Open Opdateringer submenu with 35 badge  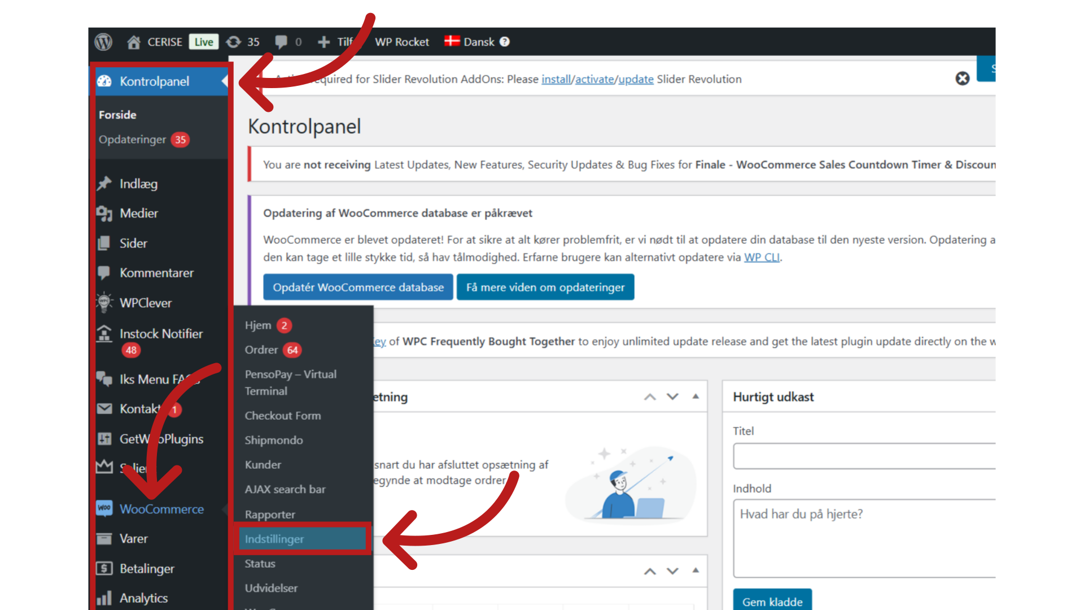click(x=144, y=140)
